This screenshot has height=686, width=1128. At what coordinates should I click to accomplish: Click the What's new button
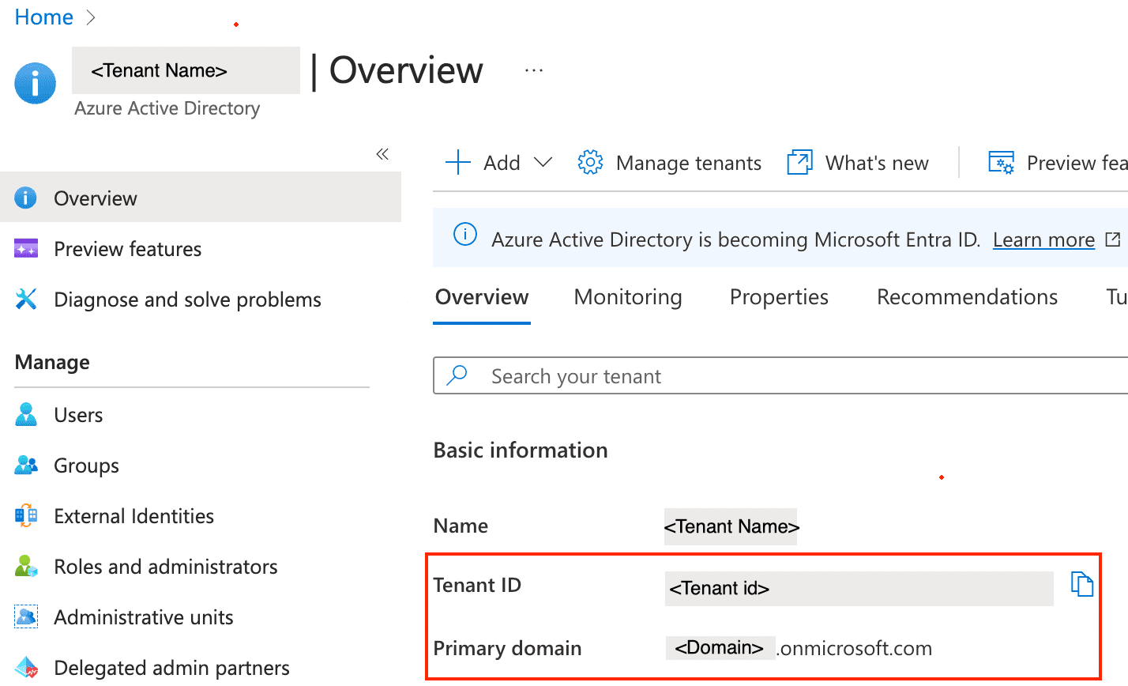point(877,163)
